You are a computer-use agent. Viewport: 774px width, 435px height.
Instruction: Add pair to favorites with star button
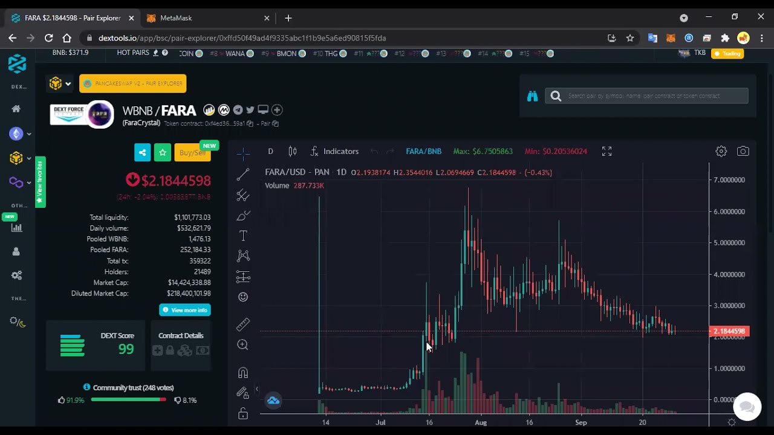coord(162,152)
